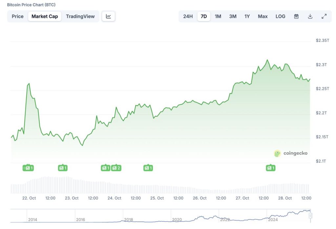The height and width of the screenshot is (229, 336).
Task: Choose the 7D timeframe option
Action: [x=204, y=16]
